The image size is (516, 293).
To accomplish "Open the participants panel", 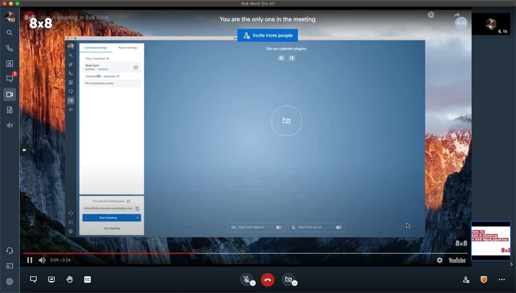I will (466, 280).
